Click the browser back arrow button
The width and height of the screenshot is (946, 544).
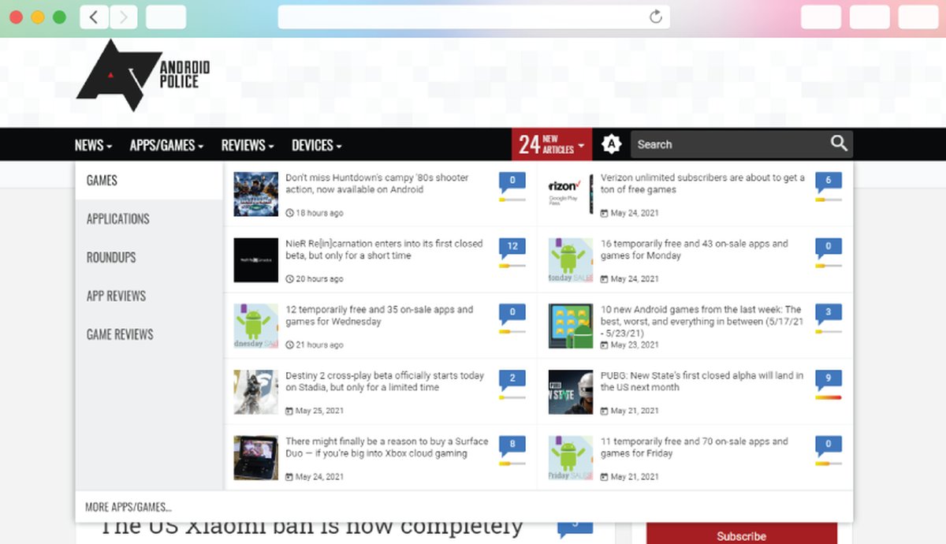tap(94, 17)
